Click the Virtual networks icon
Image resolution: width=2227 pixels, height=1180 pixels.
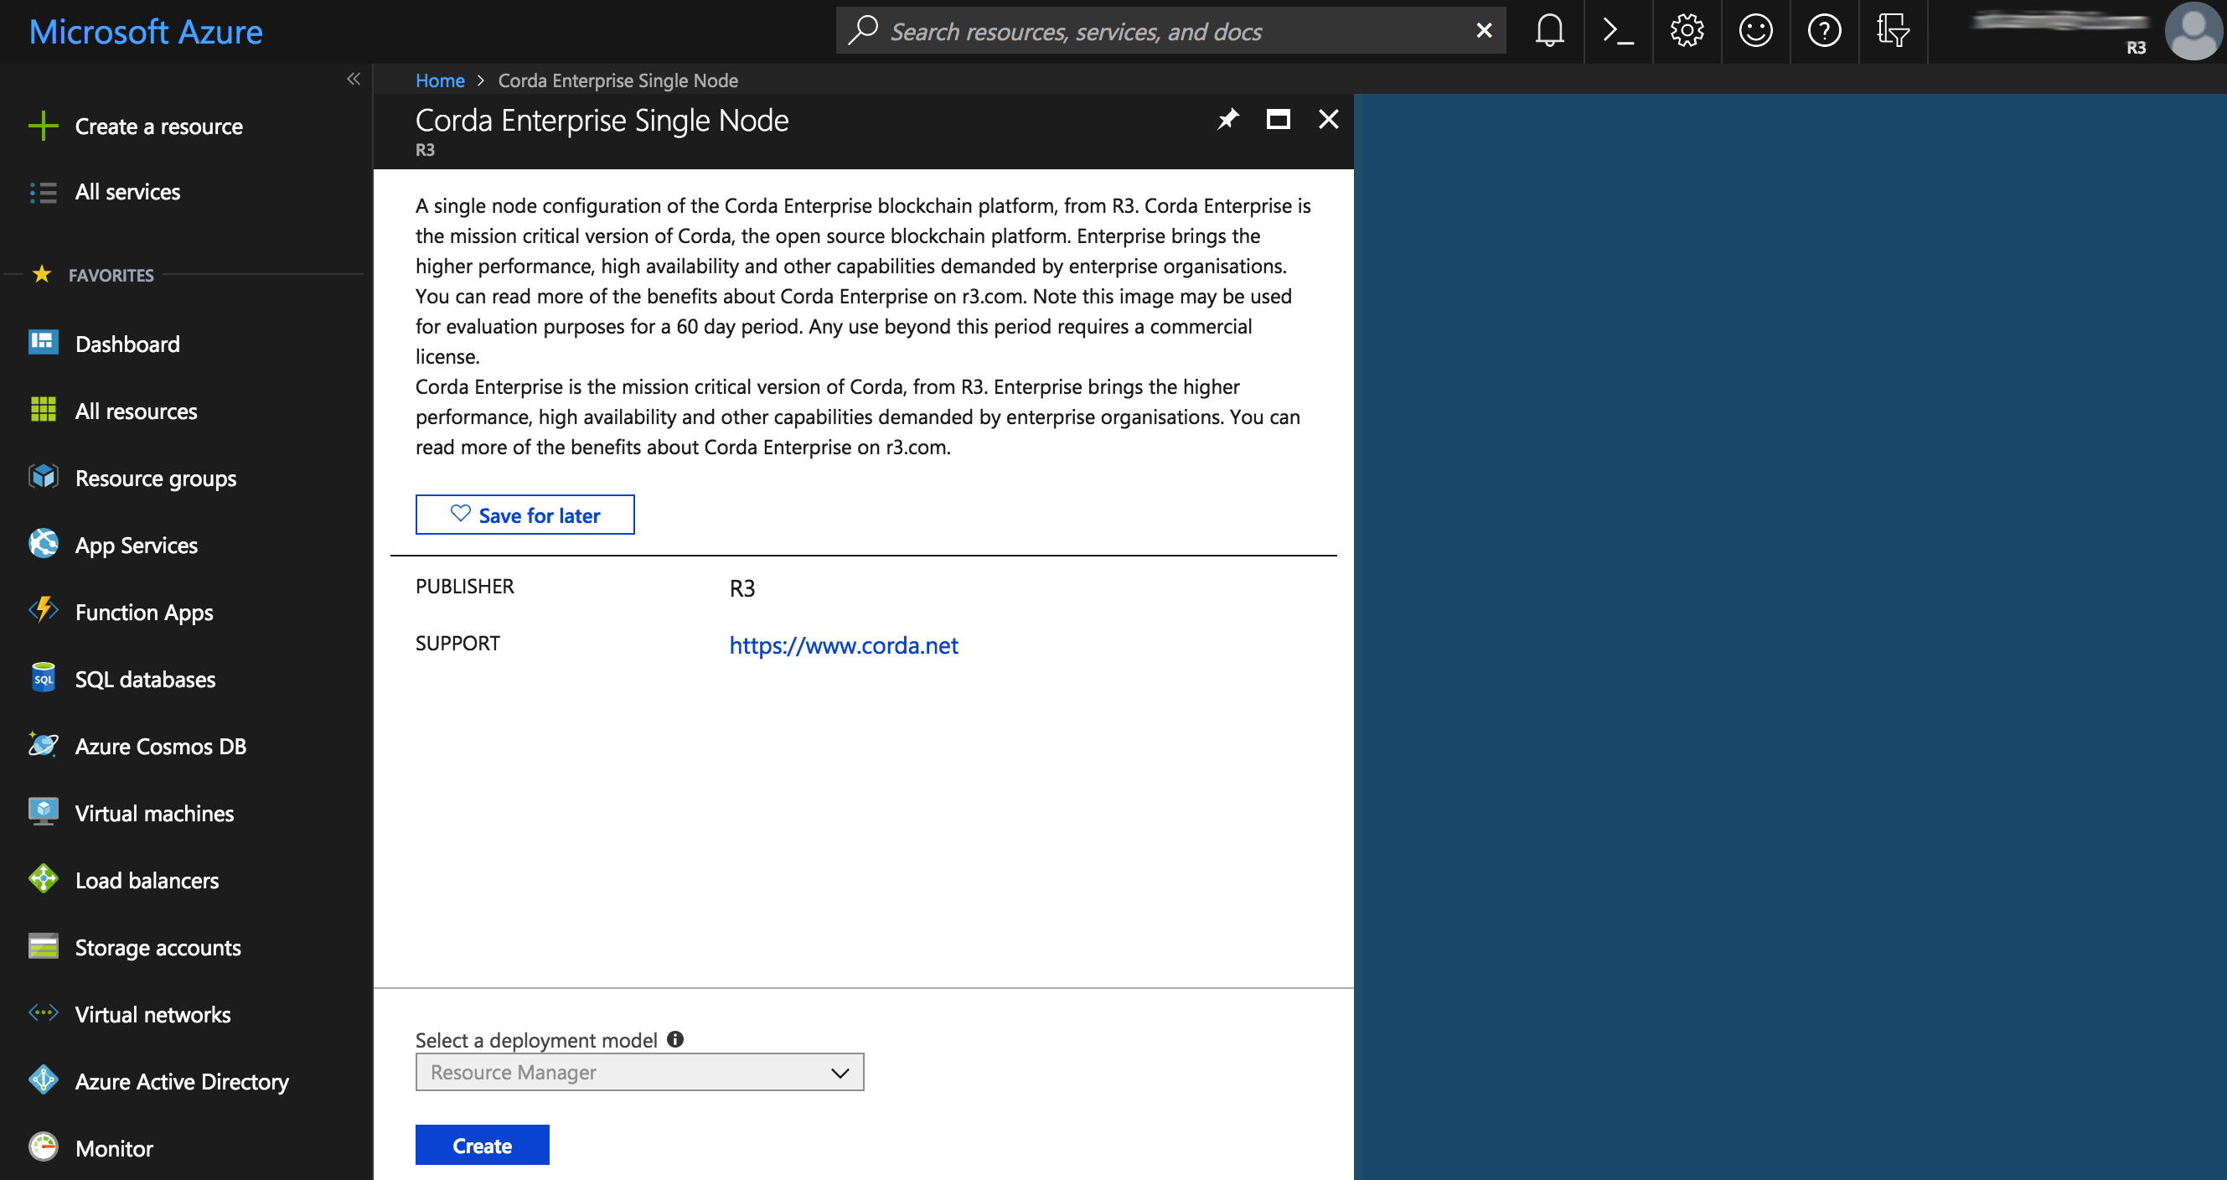(44, 1013)
